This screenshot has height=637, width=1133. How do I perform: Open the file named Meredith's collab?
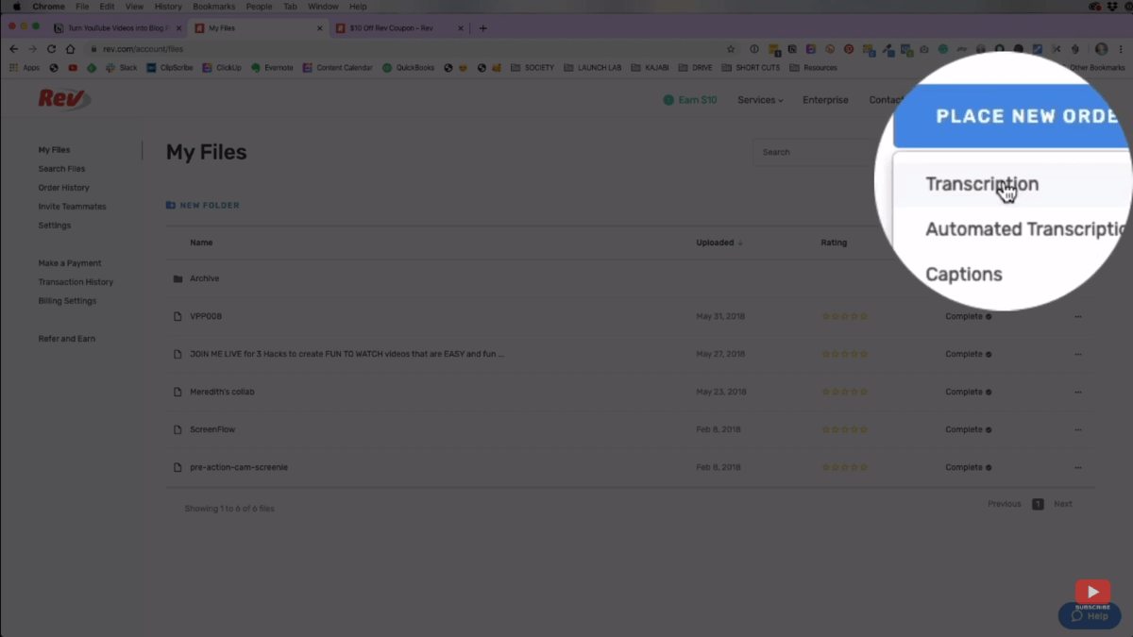(x=222, y=392)
